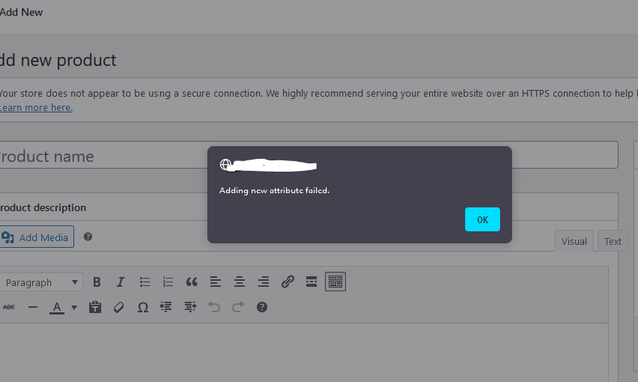Screen dimensions: 638x382
Task: Open the text color picker arrow
Action: [74, 307]
